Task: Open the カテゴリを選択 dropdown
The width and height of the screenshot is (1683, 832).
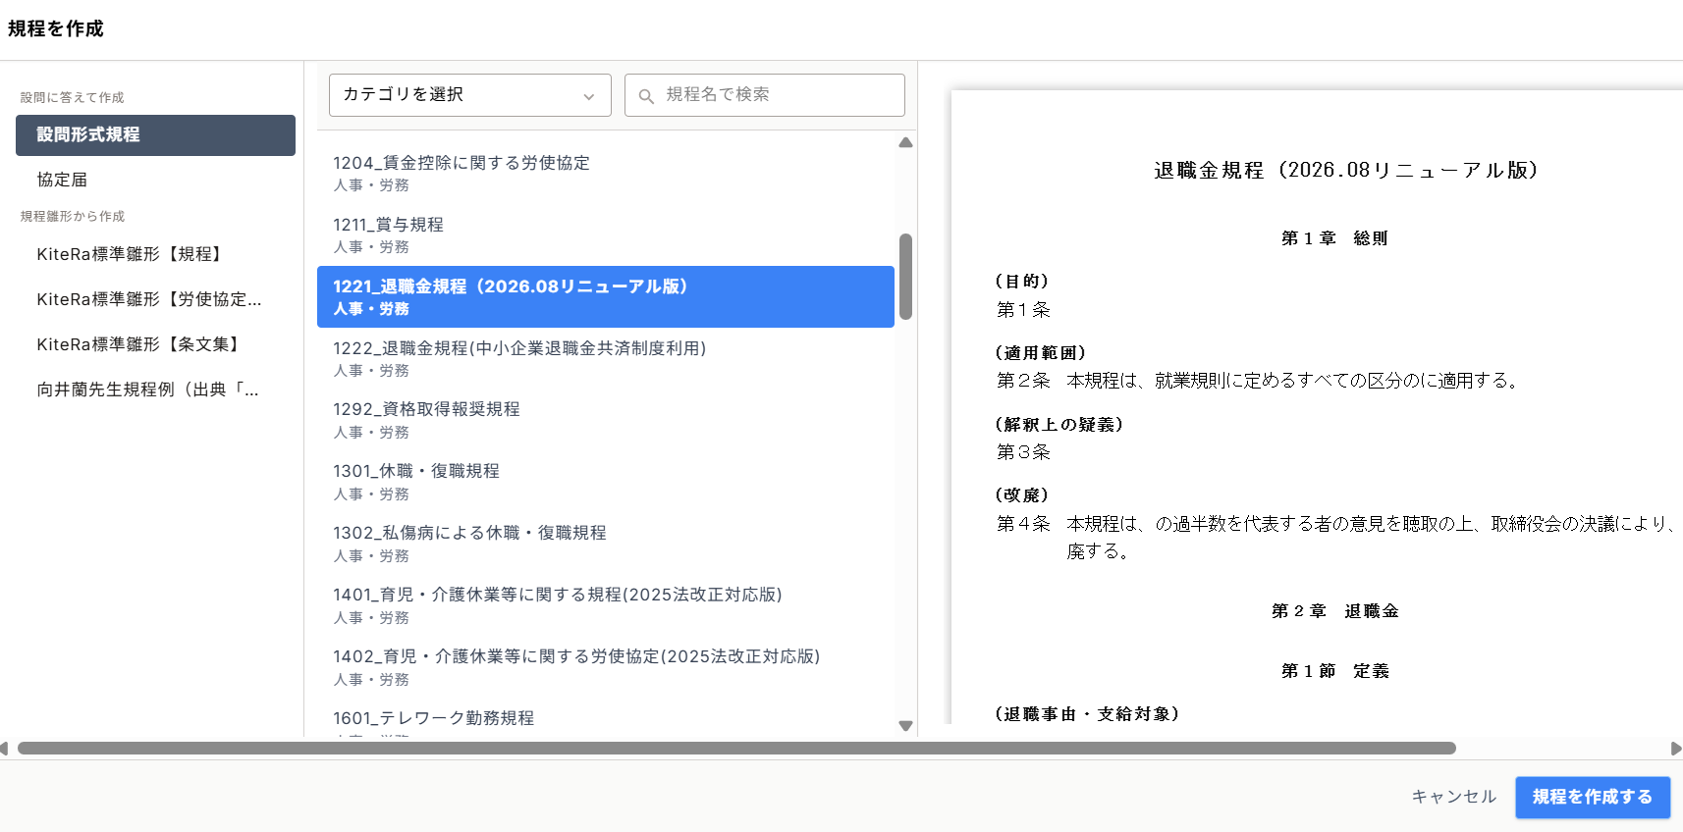Action: tap(469, 95)
